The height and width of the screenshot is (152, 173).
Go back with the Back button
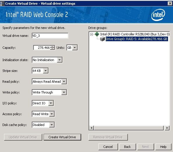pyautogui.click(x=128, y=147)
